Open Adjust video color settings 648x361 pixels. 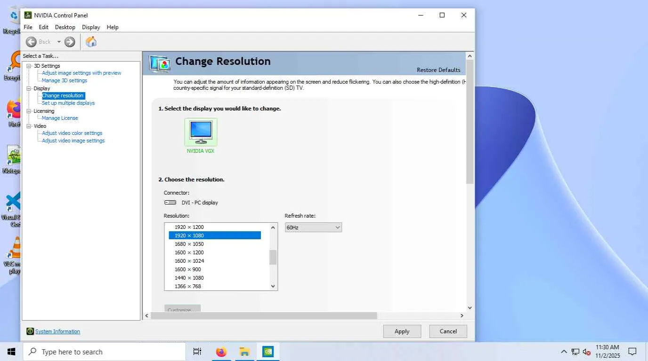pos(72,133)
